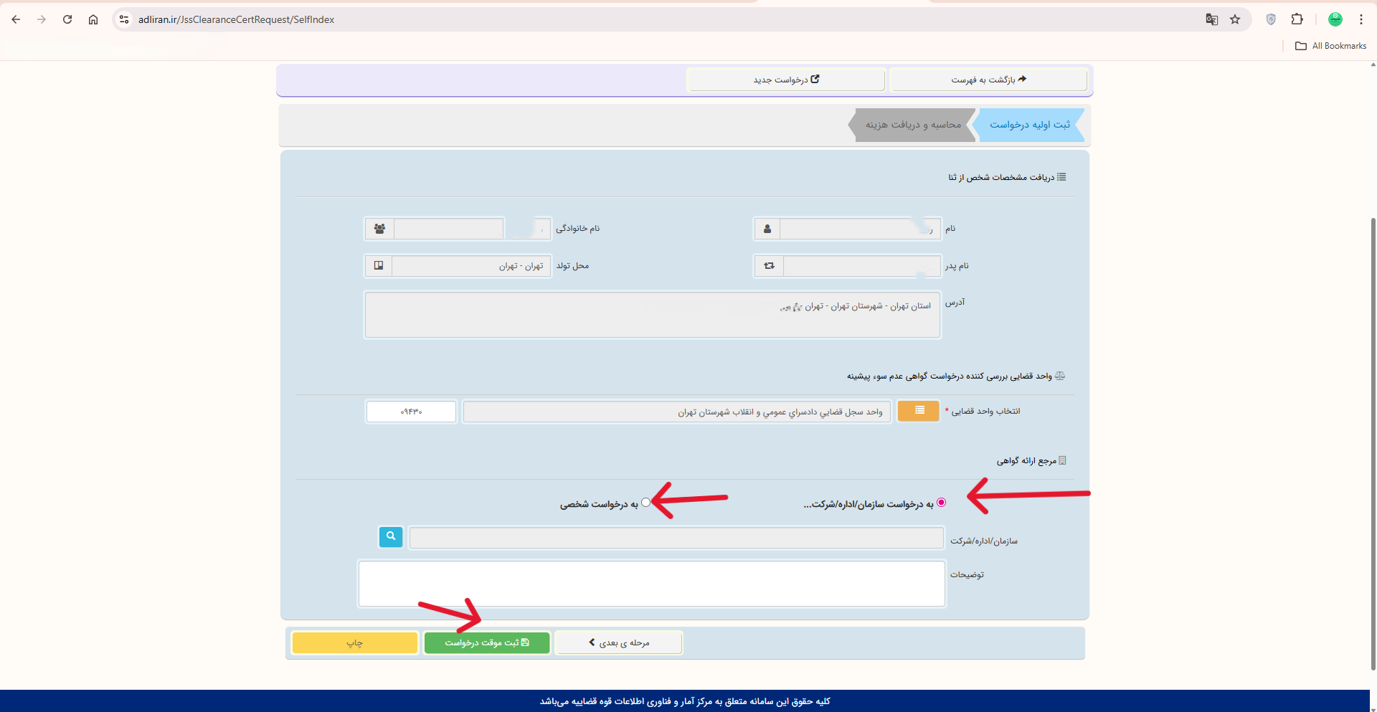1377x712 pixels.
Task: Click the person icon beside first name field
Action: pos(767,229)
